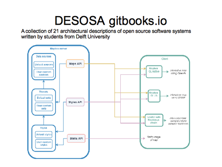Select User custom styles box
Image resolution: width=222 pixels, height=167 pixels.
(44, 143)
